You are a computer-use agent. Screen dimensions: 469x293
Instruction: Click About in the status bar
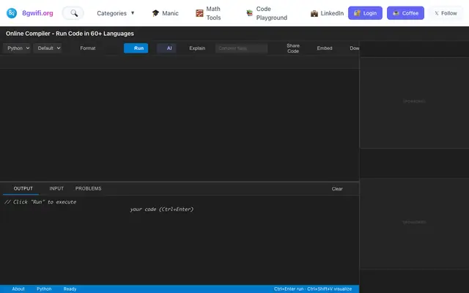pyautogui.click(x=18, y=289)
